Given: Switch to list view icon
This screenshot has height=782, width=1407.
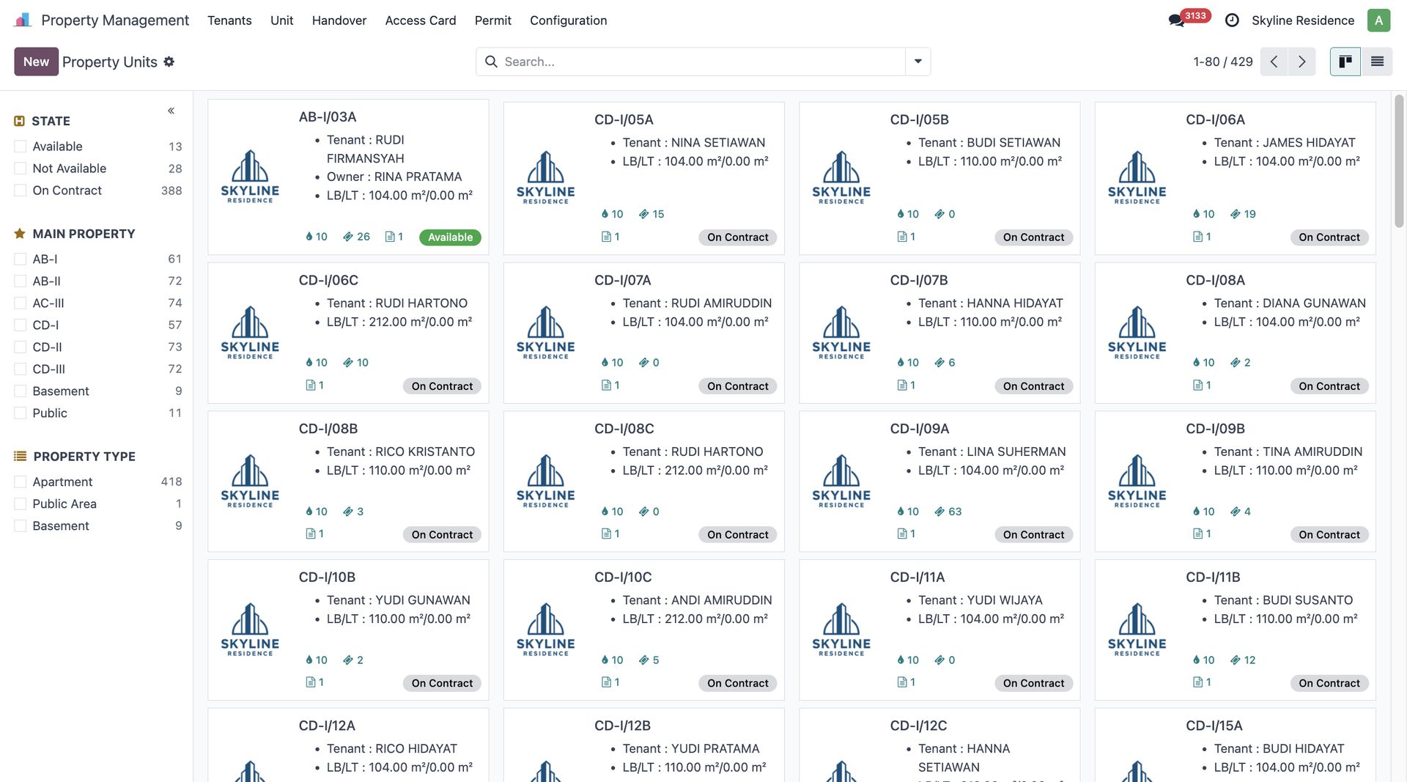Looking at the screenshot, I should 1377,62.
